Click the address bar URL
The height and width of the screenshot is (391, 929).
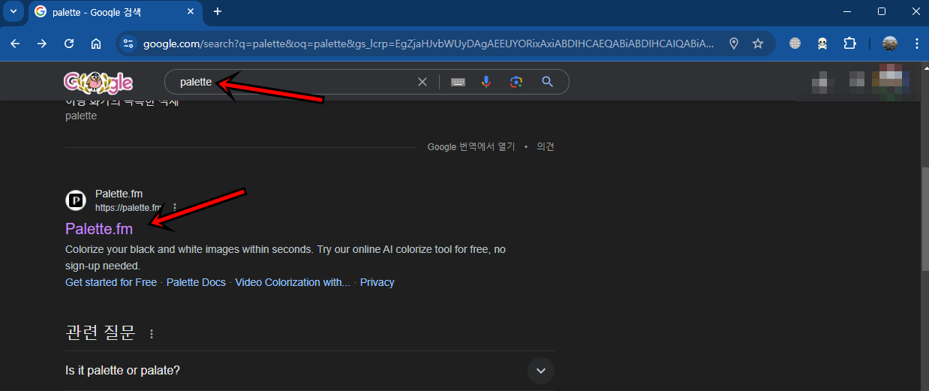point(428,44)
